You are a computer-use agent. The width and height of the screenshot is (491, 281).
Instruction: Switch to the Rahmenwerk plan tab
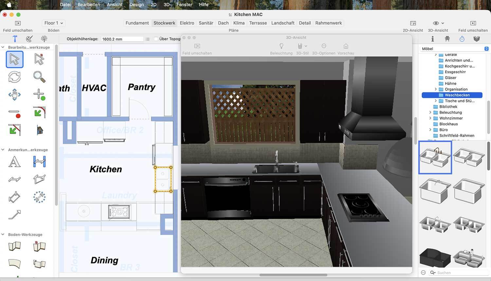click(x=329, y=23)
